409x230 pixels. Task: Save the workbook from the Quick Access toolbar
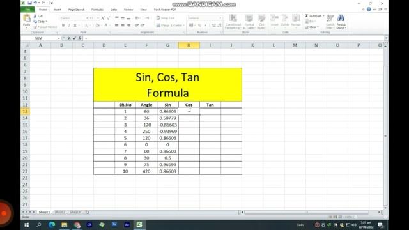[29, 3]
